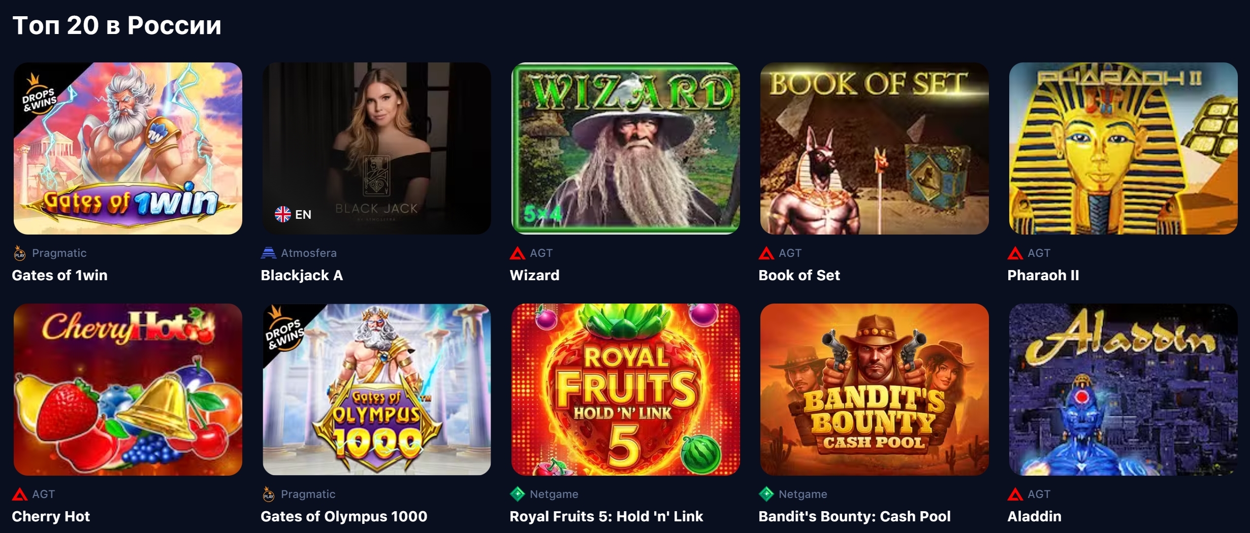The height and width of the screenshot is (533, 1250).
Task: Open the Book of Set game image
Action: pyautogui.click(x=874, y=148)
